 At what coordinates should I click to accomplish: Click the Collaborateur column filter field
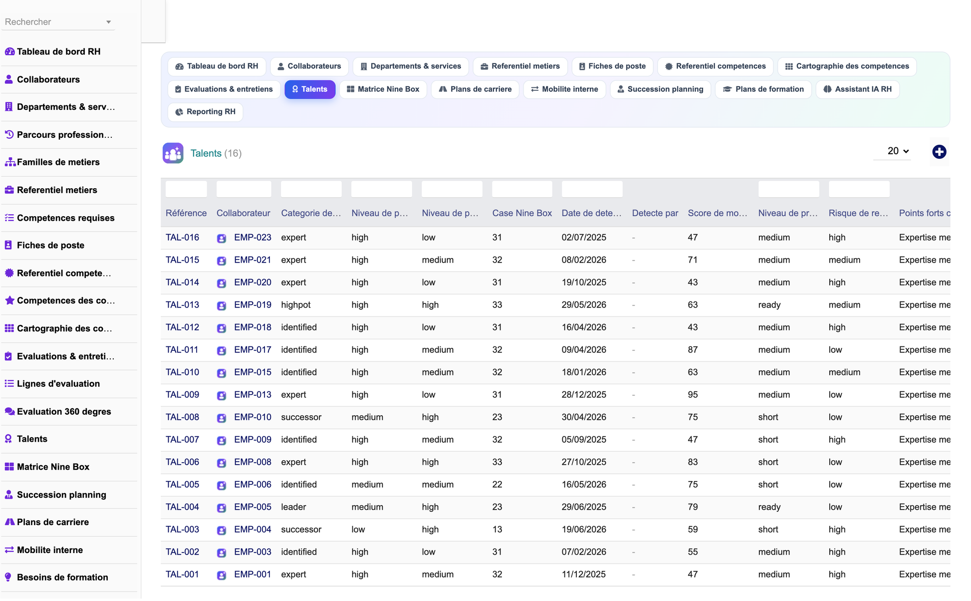point(243,189)
